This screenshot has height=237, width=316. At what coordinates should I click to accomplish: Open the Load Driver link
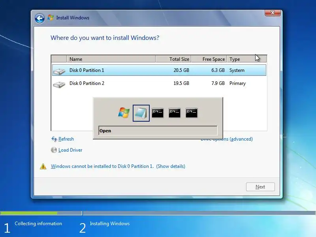tap(70, 150)
